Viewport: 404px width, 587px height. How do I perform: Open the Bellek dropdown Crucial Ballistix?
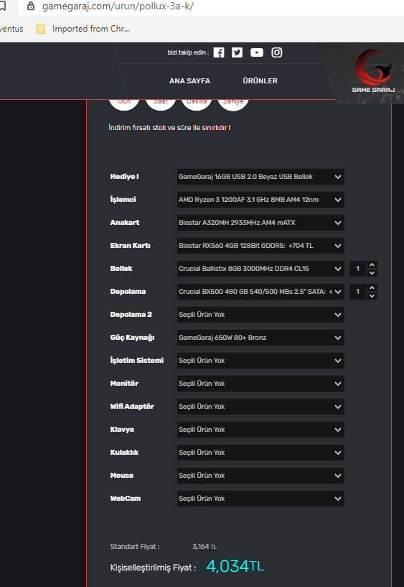click(x=260, y=269)
